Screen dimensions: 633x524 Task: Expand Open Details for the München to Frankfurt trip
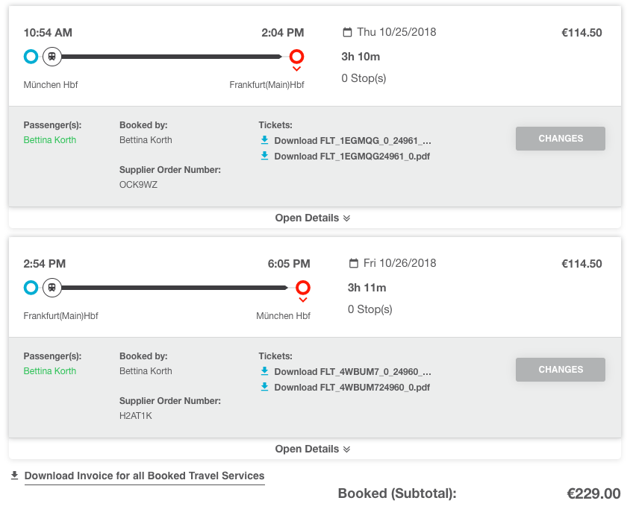[313, 218]
